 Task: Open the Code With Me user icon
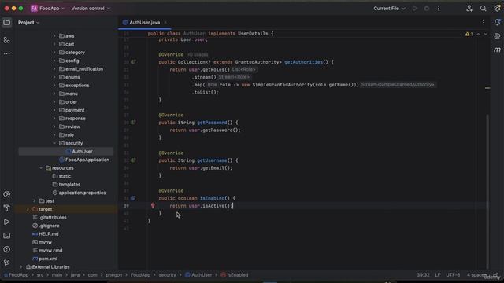click(x=469, y=9)
